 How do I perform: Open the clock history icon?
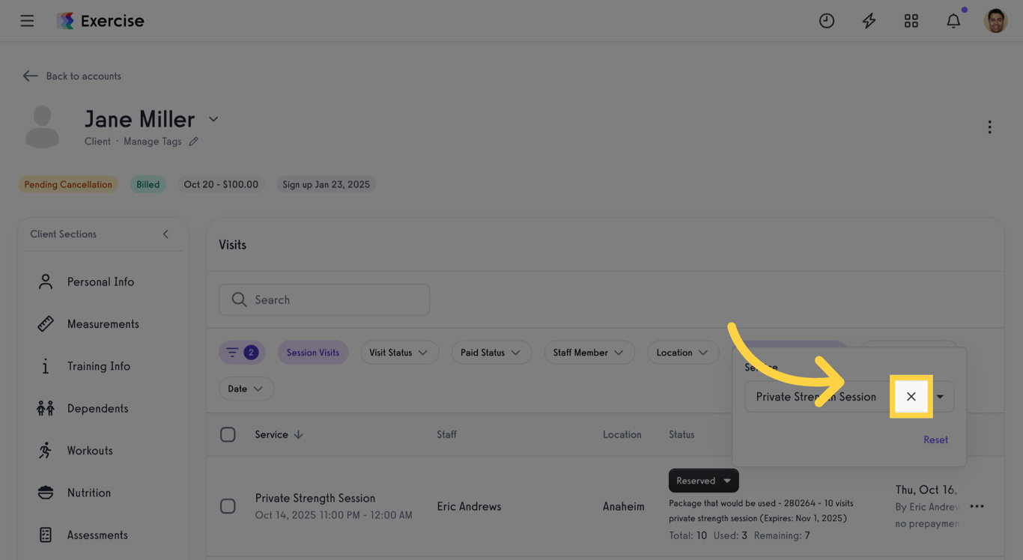(x=827, y=21)
